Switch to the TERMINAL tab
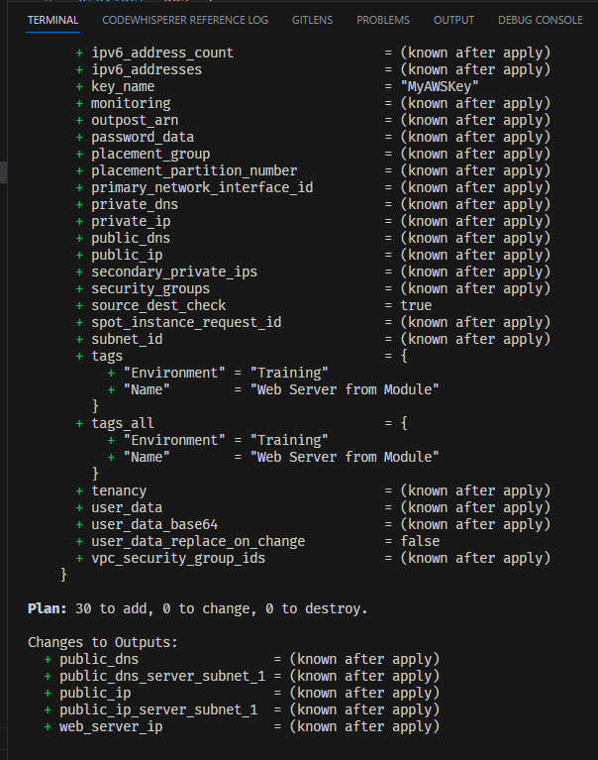Viewport: 598px width, 760px height. (x=52, y=20)
